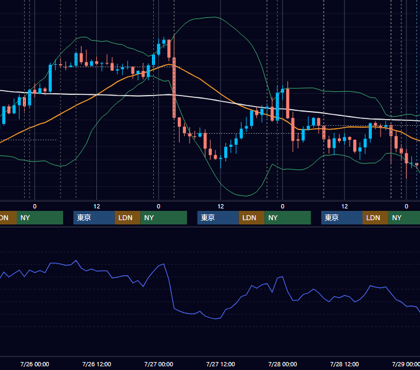Select the NY session block spanning 7/27 00:00
420x370 pixels.
[x=164, y=218]
